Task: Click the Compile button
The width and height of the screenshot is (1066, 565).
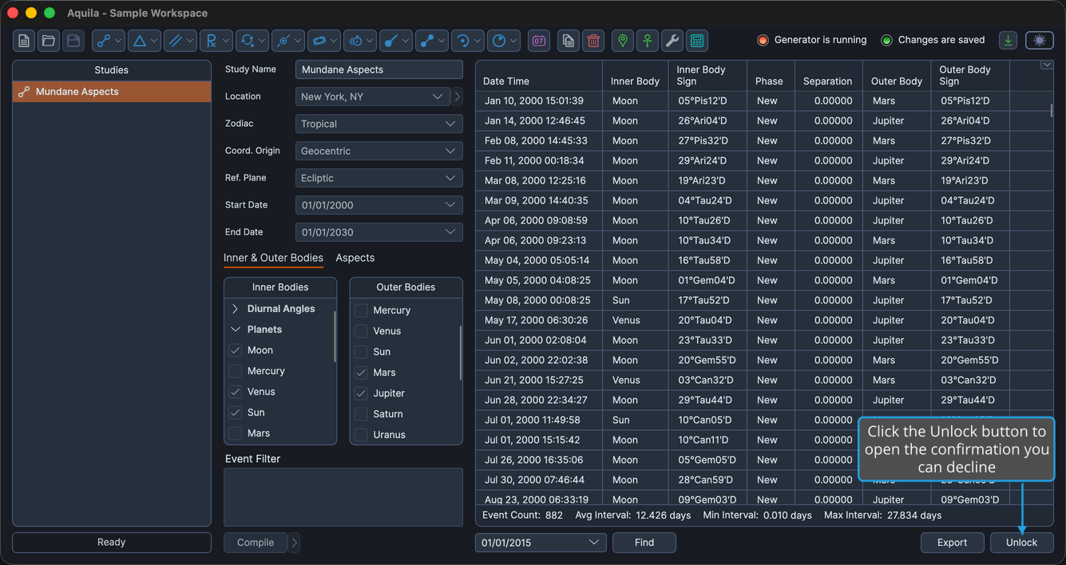Action: click(x=256, y=543)
